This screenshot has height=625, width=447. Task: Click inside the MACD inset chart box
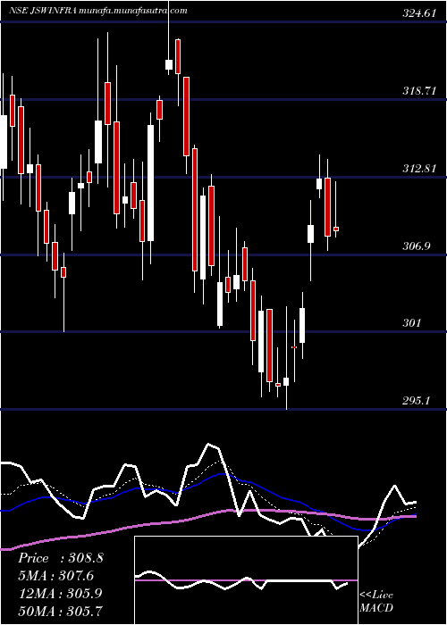pyautogui.click(x=246, y=580)
